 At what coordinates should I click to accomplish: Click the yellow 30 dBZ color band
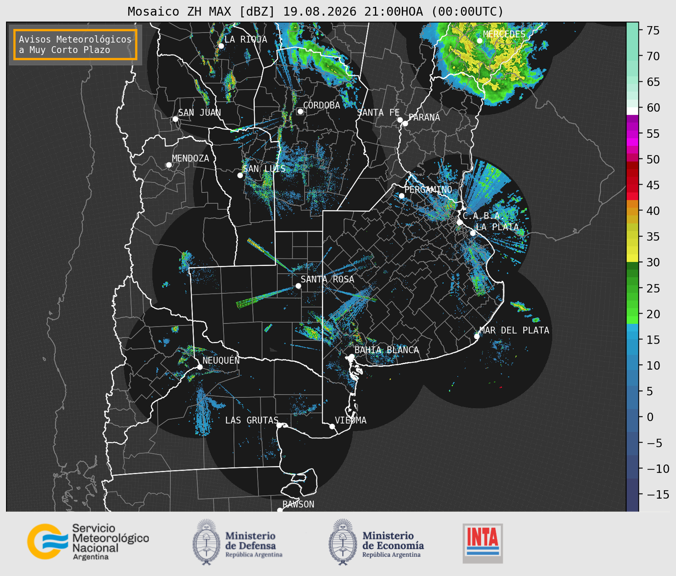coord(632,259)
